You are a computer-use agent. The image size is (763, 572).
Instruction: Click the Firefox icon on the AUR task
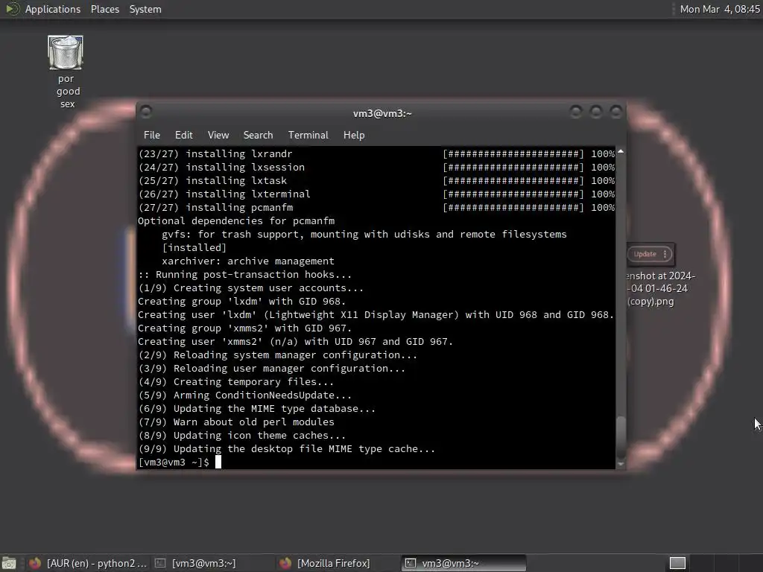(35, 563)
